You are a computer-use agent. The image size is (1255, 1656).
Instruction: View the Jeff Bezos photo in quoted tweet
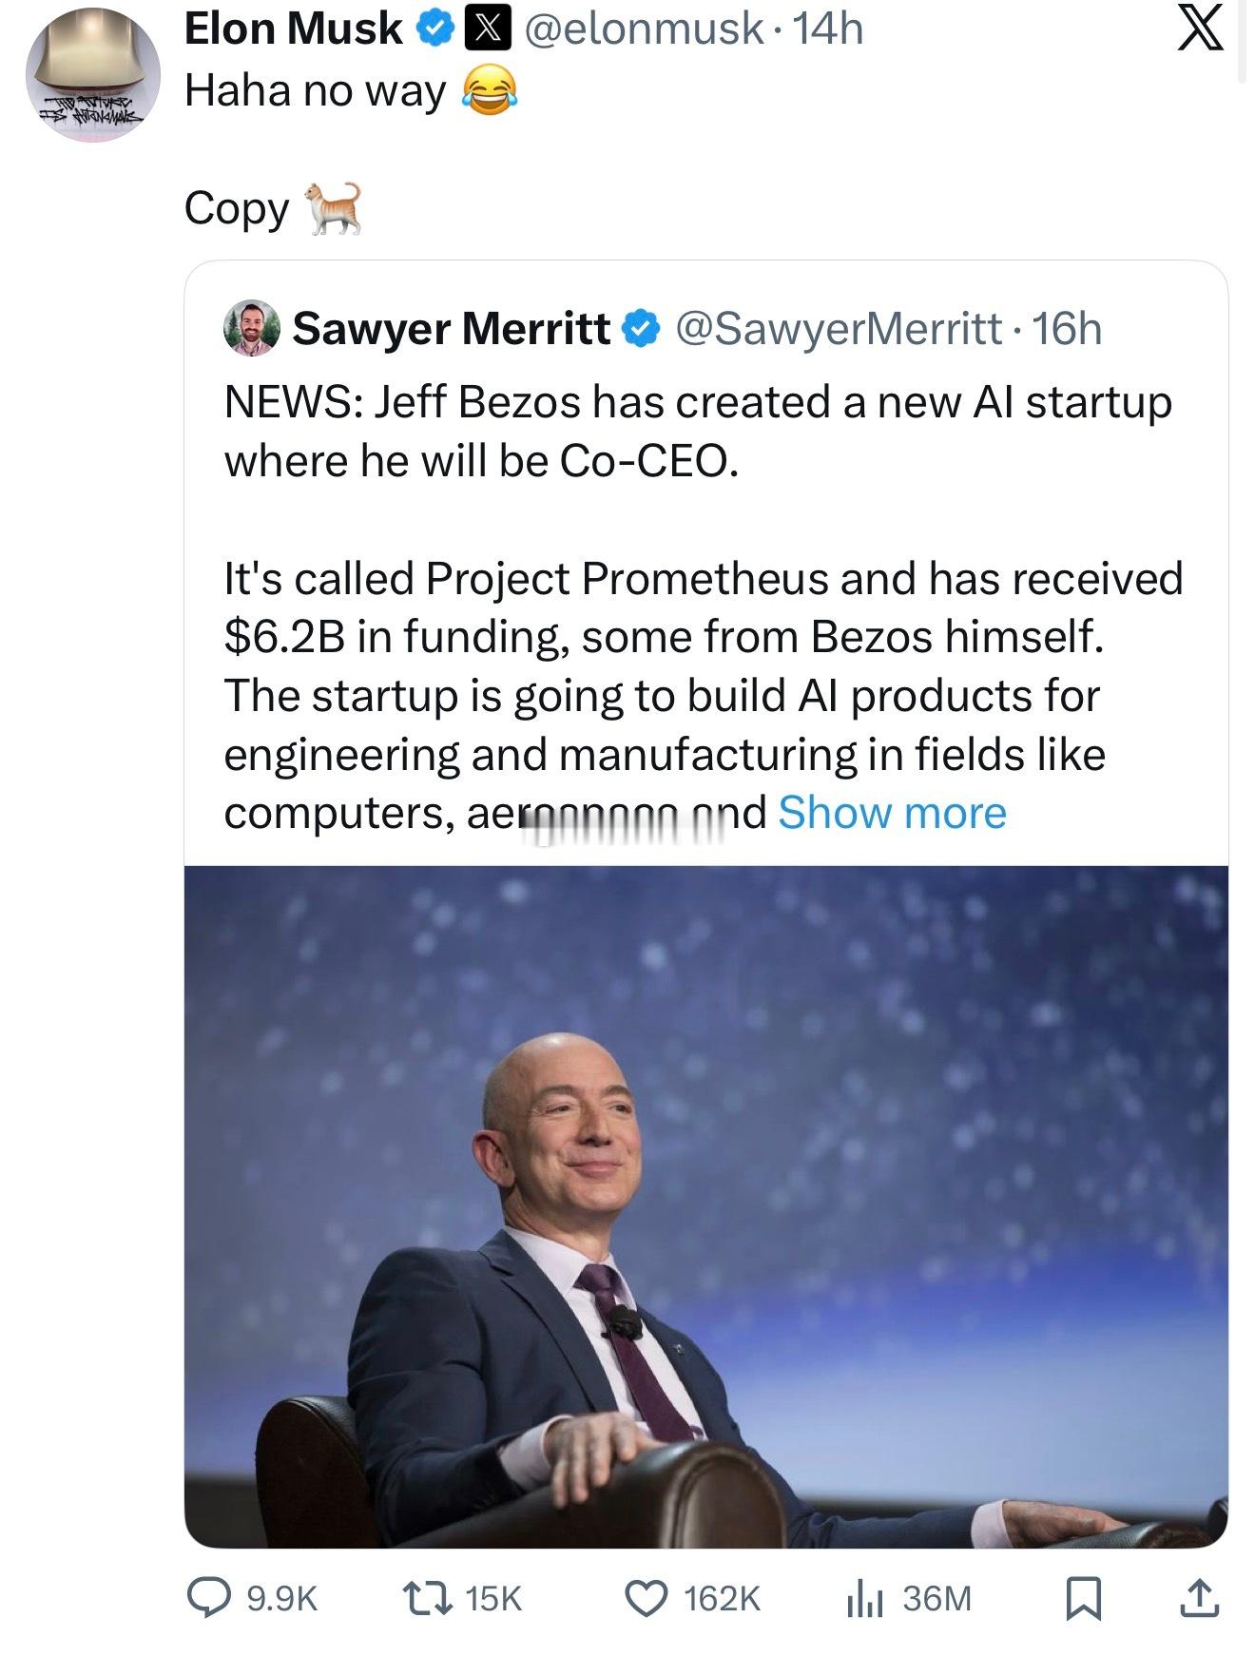[705, 1206]
